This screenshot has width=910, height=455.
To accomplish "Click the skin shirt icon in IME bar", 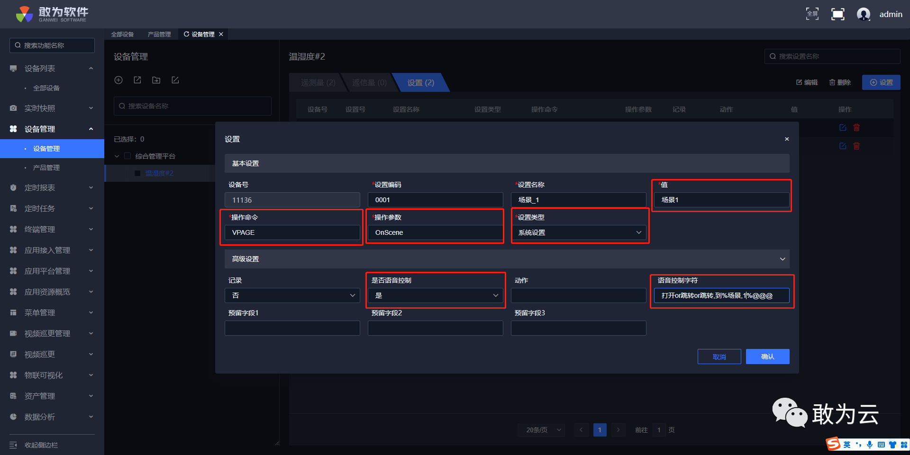I will (893, 445).
